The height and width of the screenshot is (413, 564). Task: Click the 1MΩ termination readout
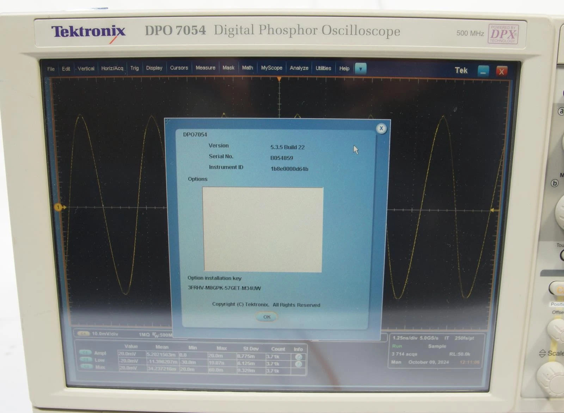144,334
